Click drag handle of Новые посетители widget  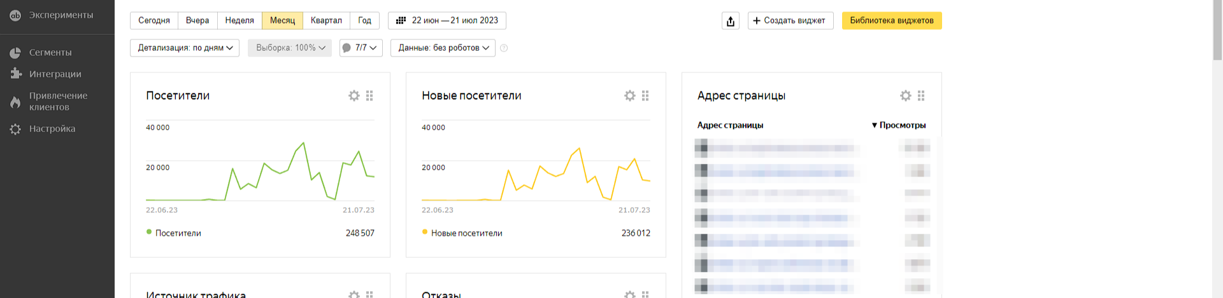[x=645, y=96]
